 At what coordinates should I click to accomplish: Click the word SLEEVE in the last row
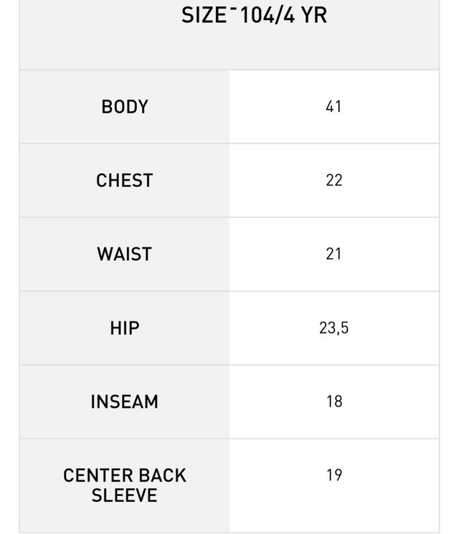coord(125,495)
